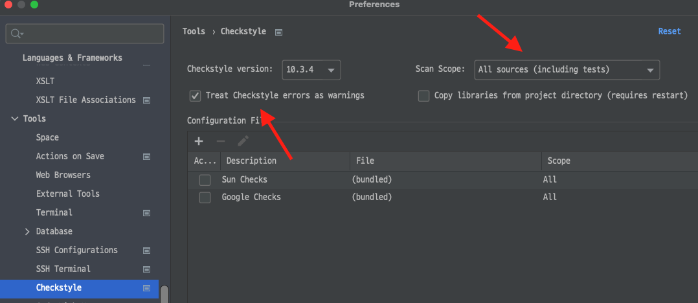Click the settings search field

pyautogui.click(x=85, y=34)
